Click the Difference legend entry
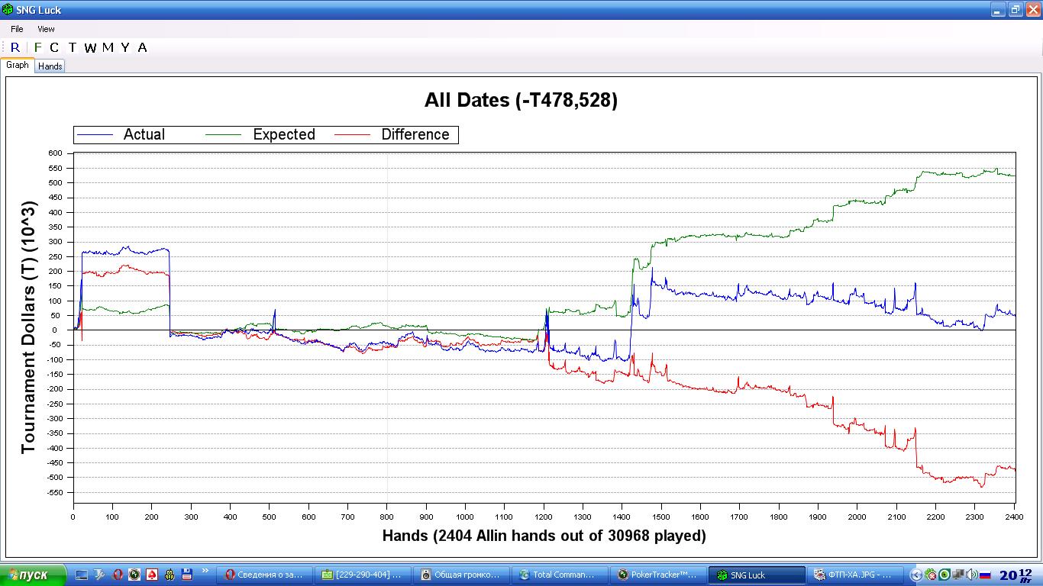Screen dimensions: 1043x586 pos(415,134)
